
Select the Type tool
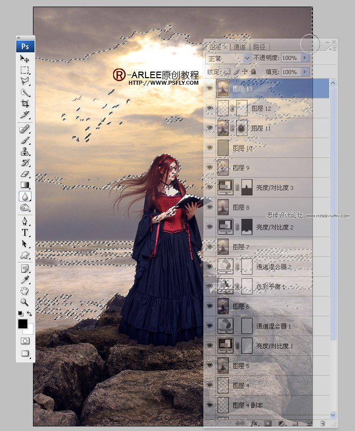[25, 233]
